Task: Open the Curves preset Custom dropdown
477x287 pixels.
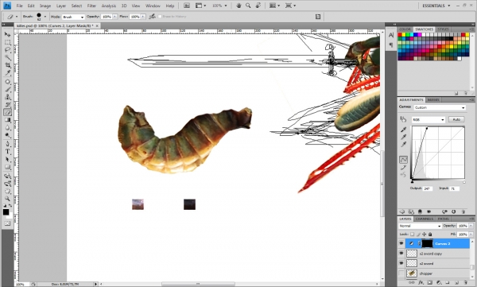Action: pos(440,107)
